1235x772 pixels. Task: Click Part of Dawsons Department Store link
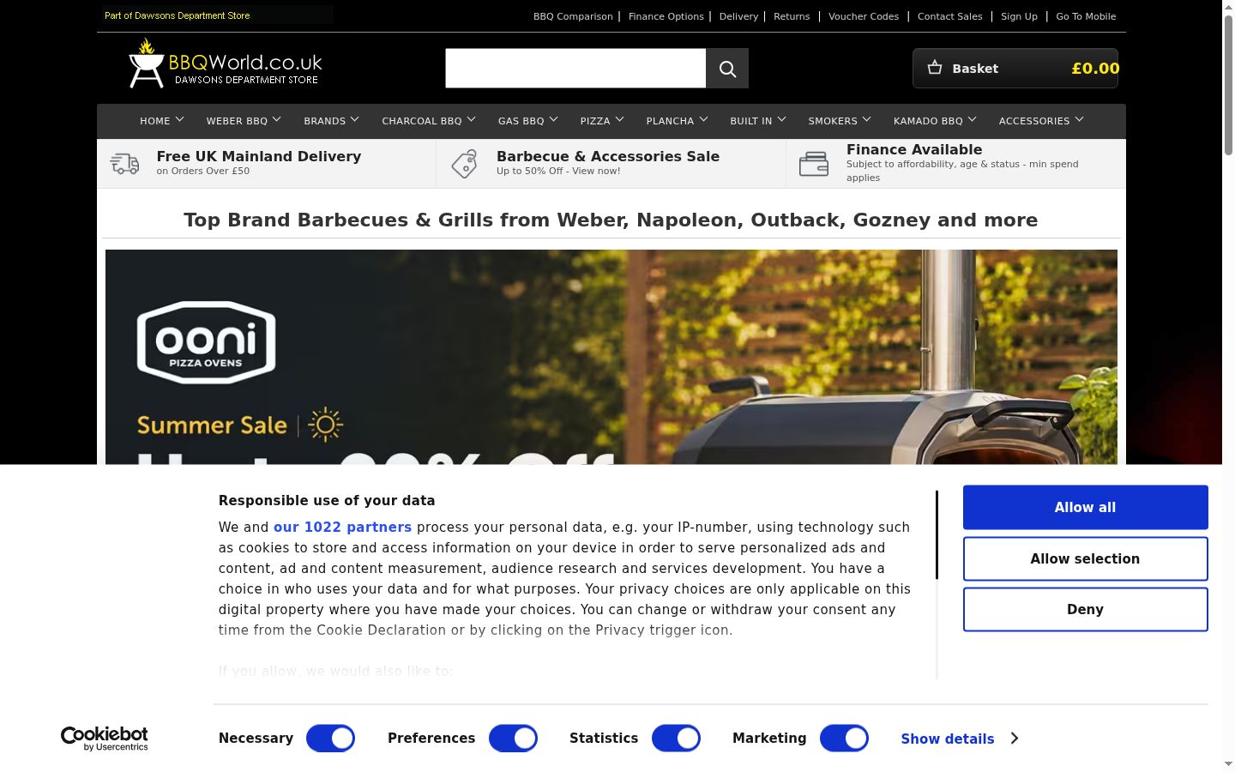coord(178,15)
